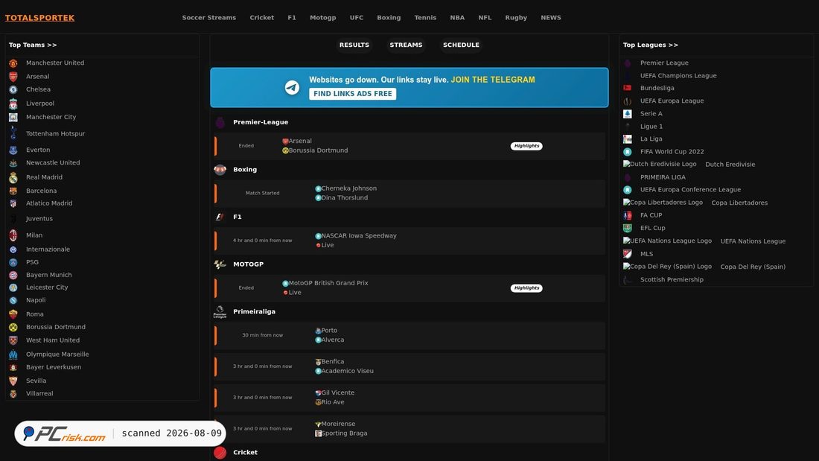Select the NBA navigation item

pyautogui.click(x=457, y=18)
